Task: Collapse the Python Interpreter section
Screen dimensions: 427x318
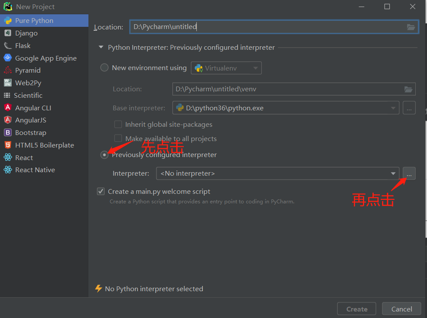Action: click(x=101, y=47)
